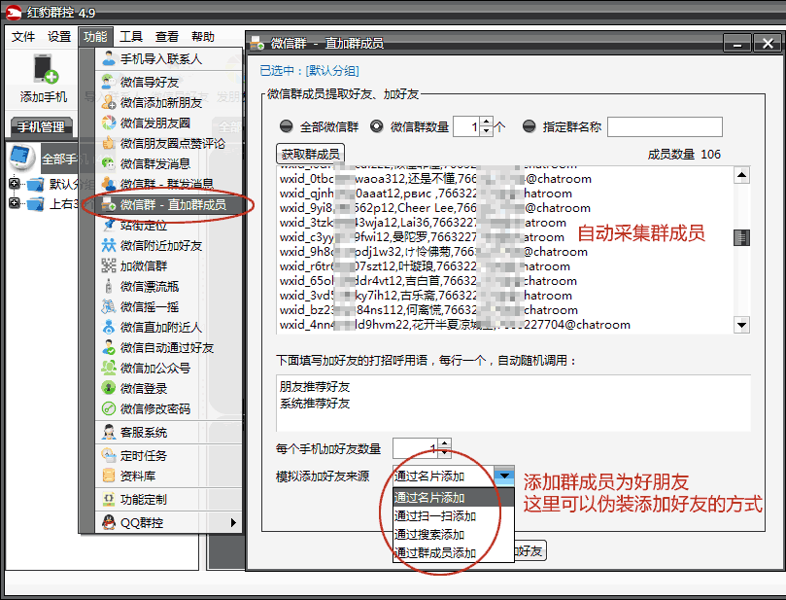Screen dimensions: 786x600
Task: Select 微信附近加好友 menu entry
Action: [x=168, y=245]
